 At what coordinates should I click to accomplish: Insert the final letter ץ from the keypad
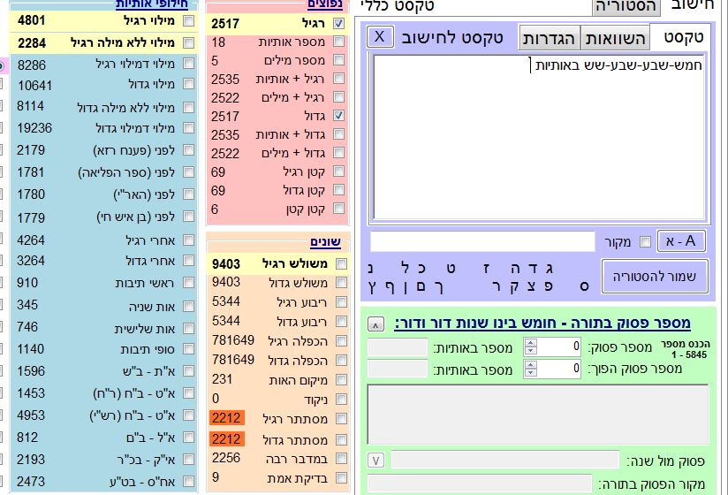point(369,287)
